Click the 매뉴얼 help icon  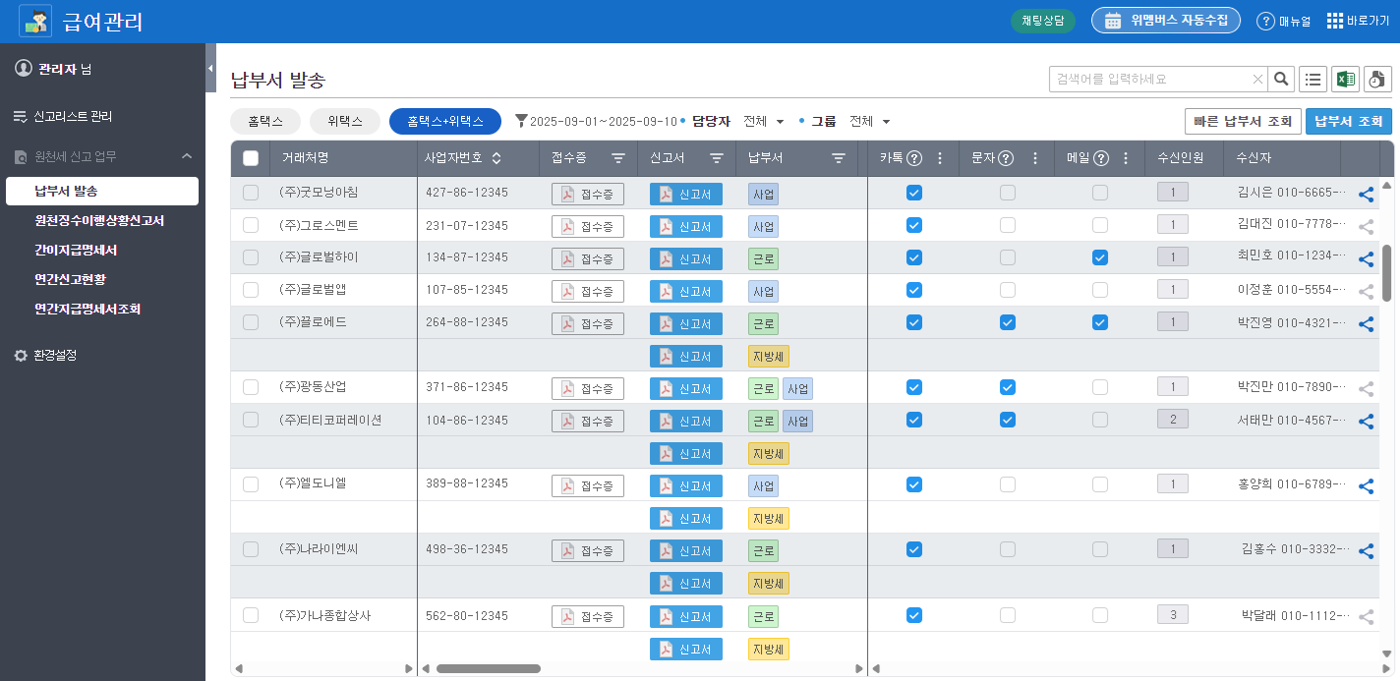coord(1266,21)
